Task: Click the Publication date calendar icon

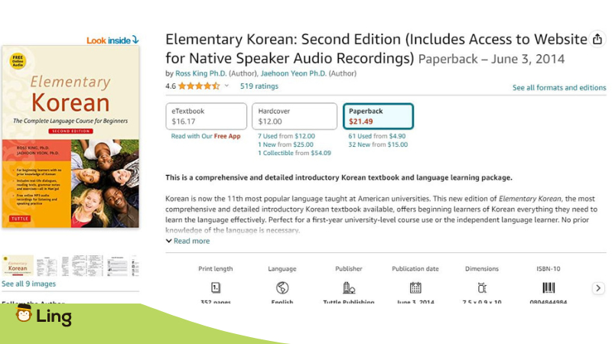Action: tap(415, 288)
